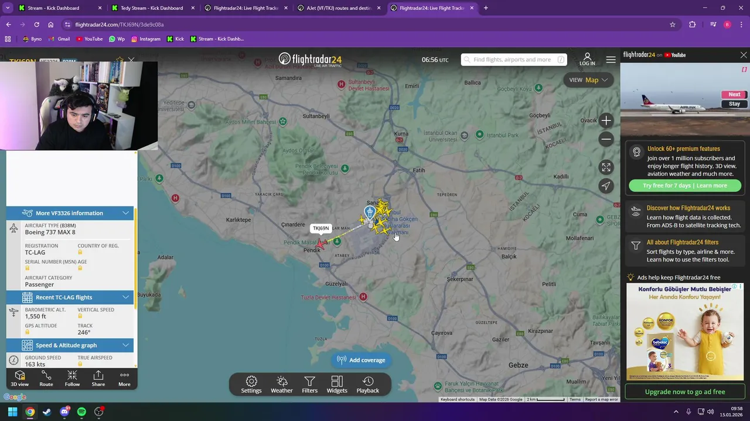Open Chrome tab search dropdown arrow
This screenshot has width=750, height=421.
point(8,8)
